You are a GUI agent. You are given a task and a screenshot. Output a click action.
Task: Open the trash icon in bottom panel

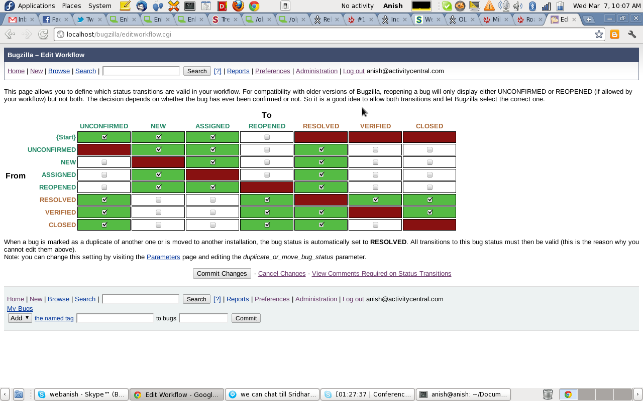pos(548,394)
